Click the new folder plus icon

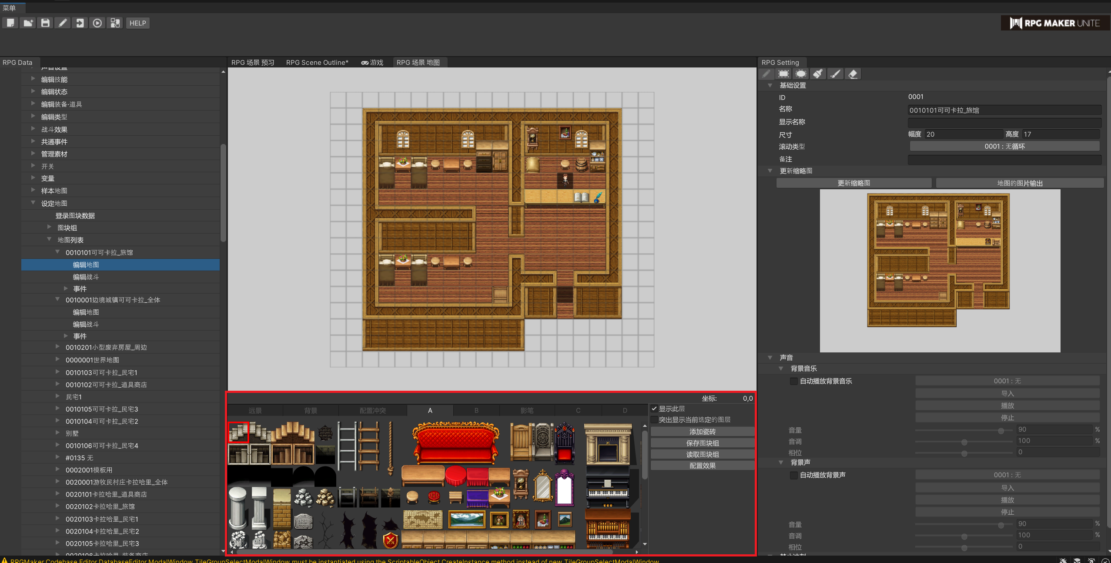pos(28,23)
